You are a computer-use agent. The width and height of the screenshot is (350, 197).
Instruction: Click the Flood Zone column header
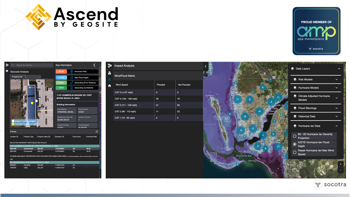coord(77,136)
